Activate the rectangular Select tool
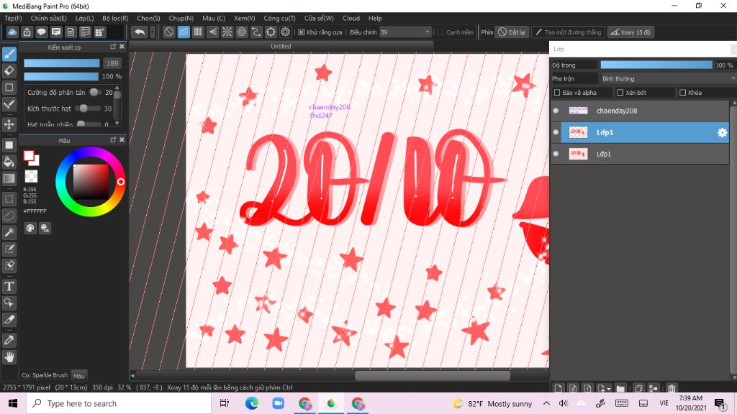Viewport: 737px width, 414px height. [9, 199]
